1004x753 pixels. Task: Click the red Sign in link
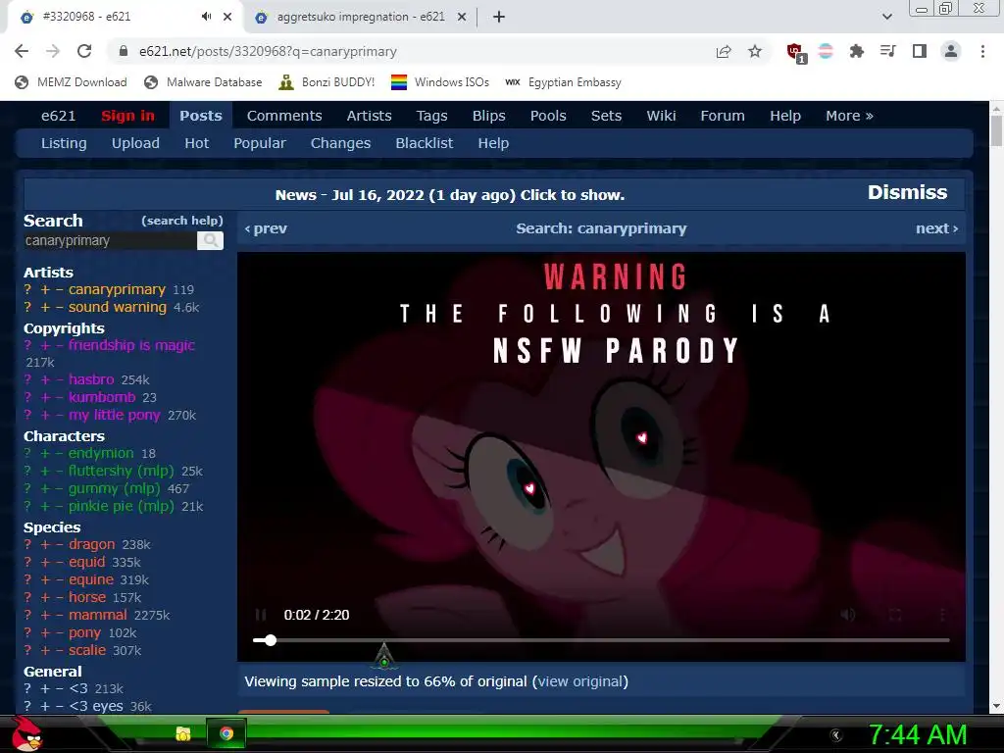coord(128,116)
